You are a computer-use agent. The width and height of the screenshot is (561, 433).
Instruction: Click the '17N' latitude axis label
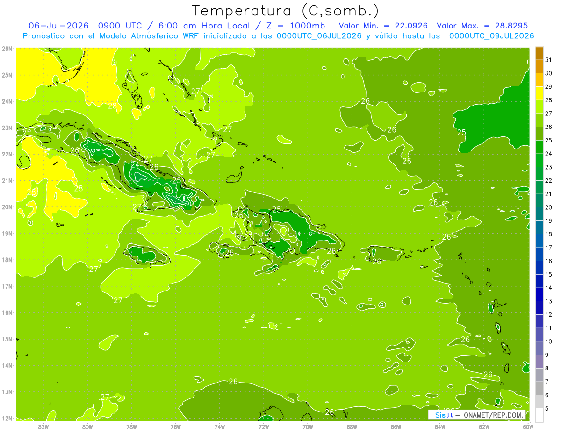[x=7, y=286]
